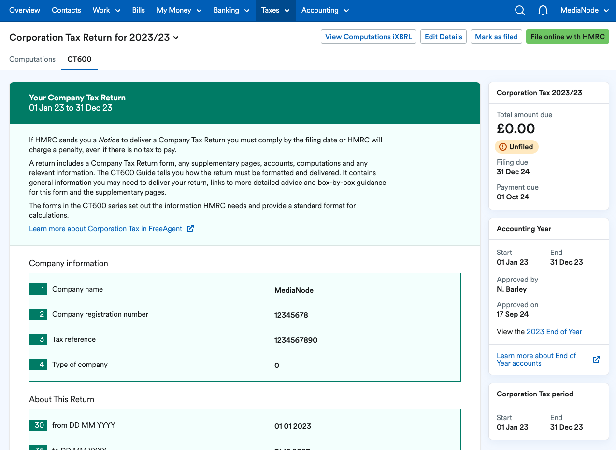Click the Company information section heading
This screenshot has height=450, width=616.
tap(69, 263)
